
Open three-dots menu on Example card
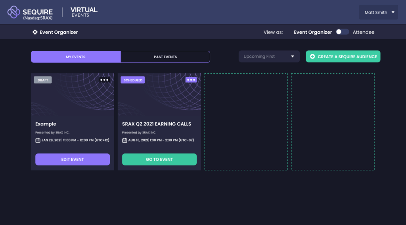[x=104, y=80]
